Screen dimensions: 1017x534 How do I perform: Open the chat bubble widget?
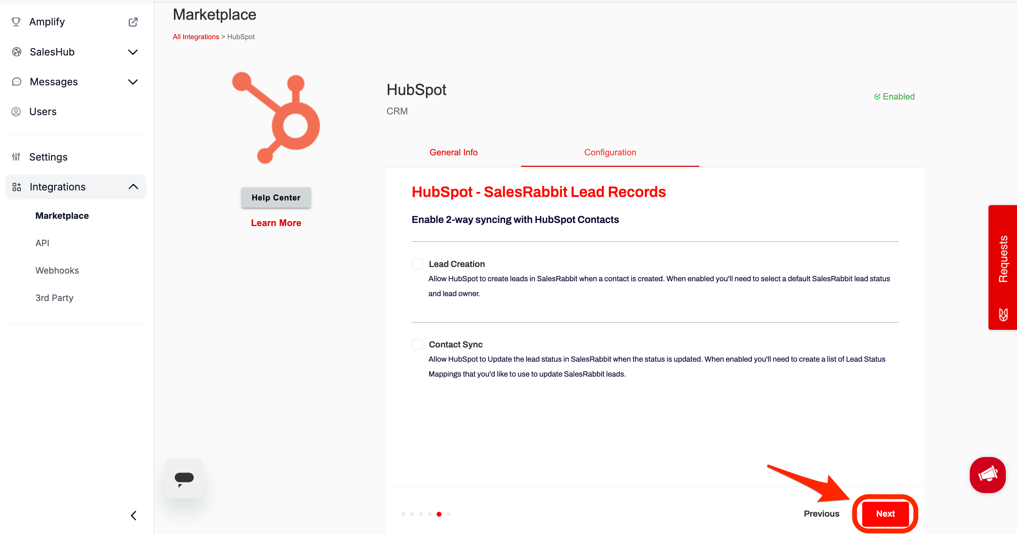[x=184, y=479]
